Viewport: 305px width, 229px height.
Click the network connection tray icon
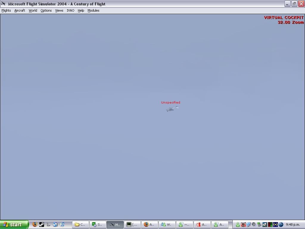(x=248, y=225)
